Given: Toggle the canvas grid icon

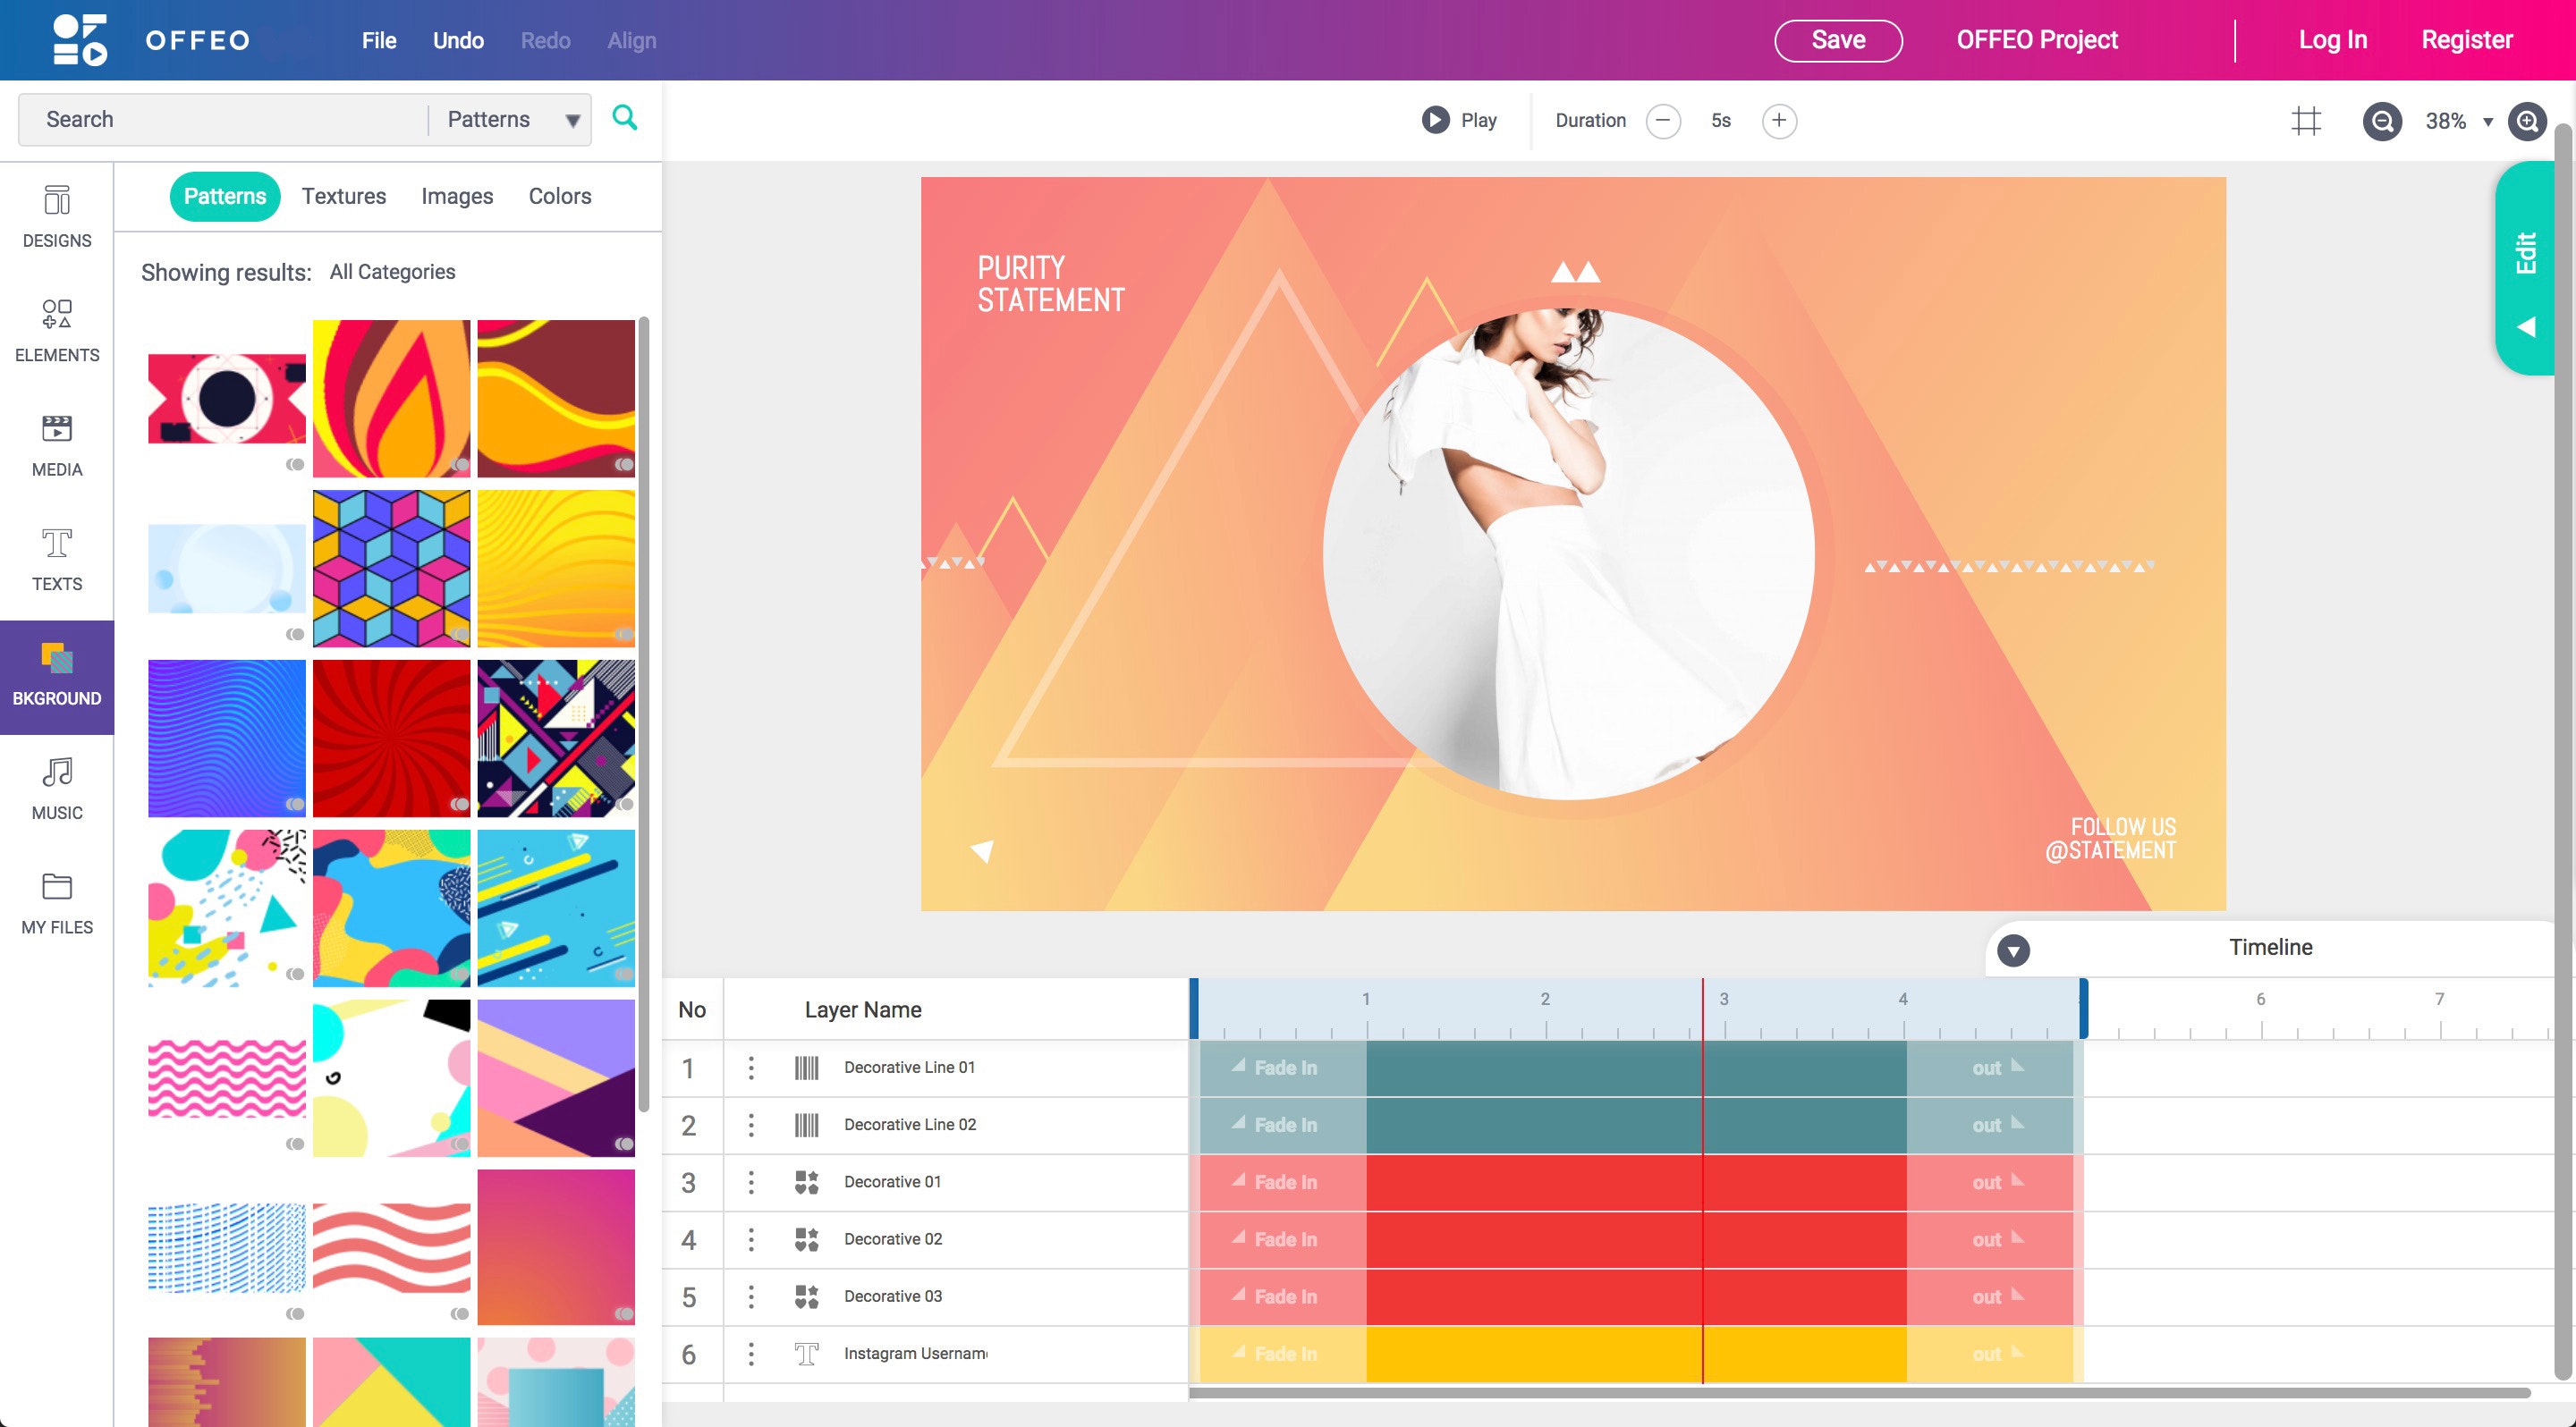Looking at the screenshot, I should click(2306, 121).
